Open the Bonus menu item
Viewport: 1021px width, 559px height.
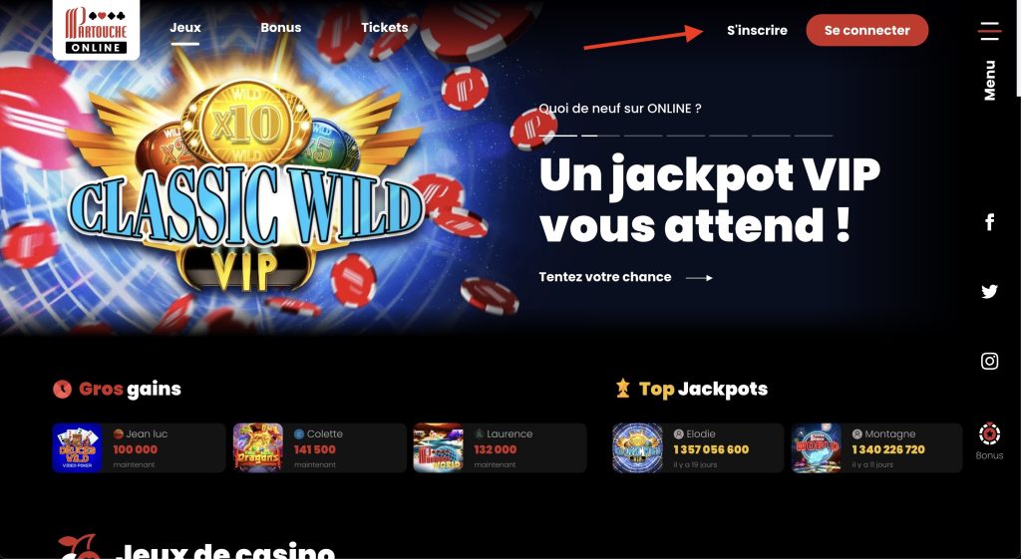(280, 28)
